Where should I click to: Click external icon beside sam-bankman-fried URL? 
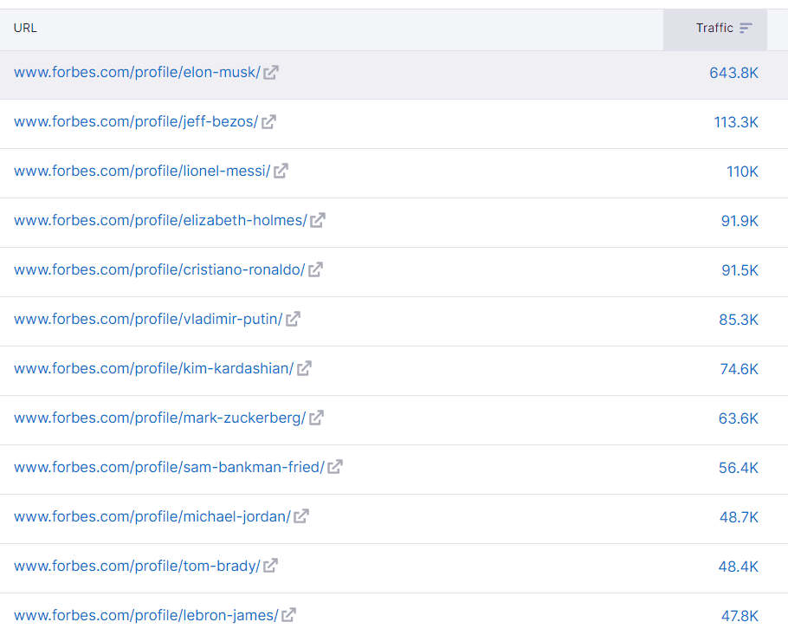coord(335,468)
